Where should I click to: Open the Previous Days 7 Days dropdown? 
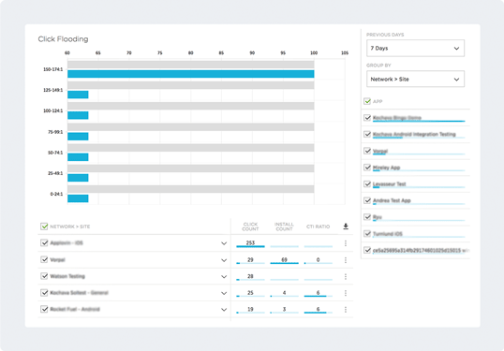415,48
